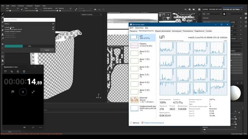Open the Alarm tab icon in clock app
This screenshot has width=248, height=139.
(x=5, y=71)
